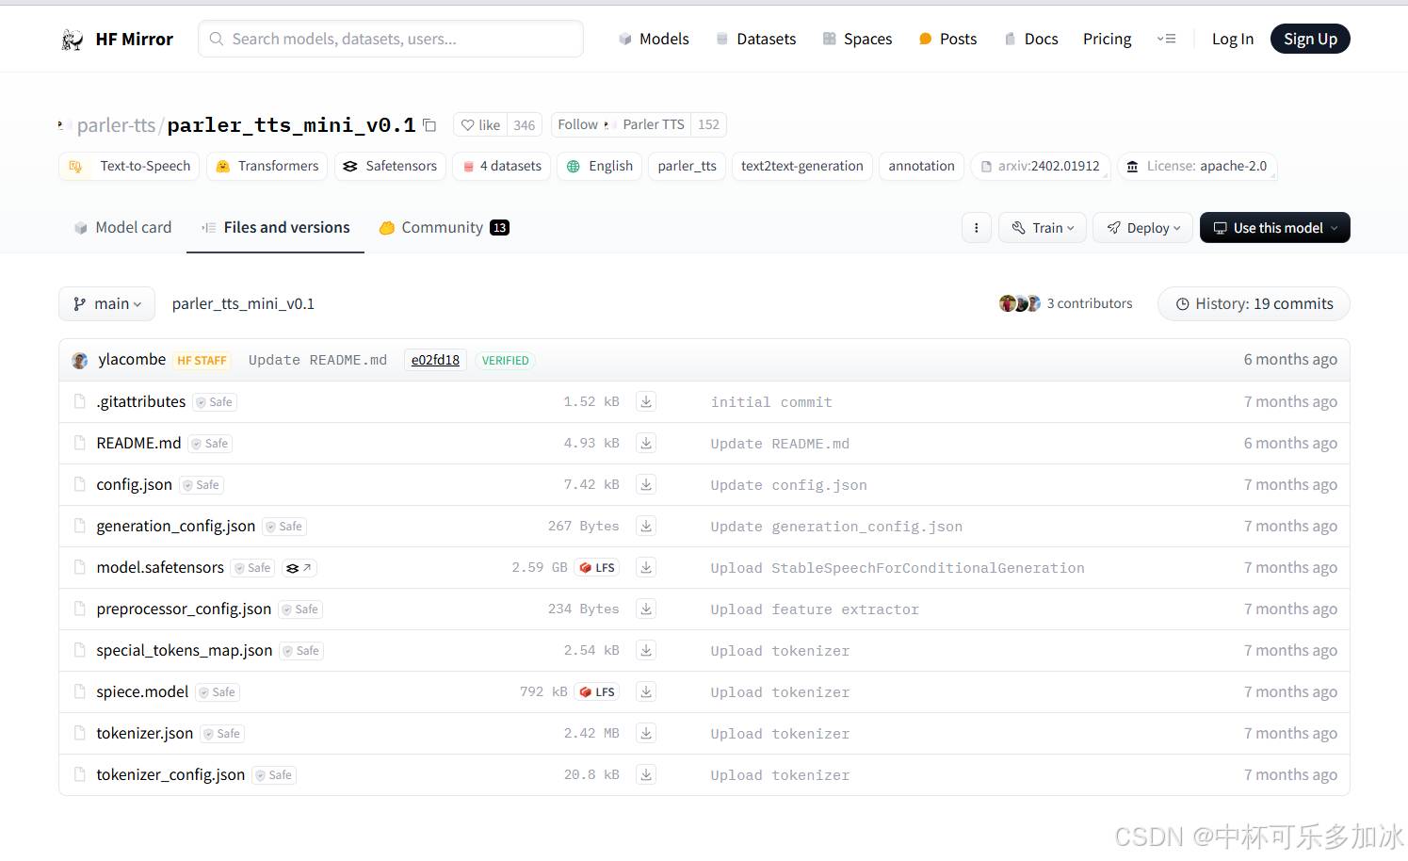Click the text2text-generation tag

(802, 166)
